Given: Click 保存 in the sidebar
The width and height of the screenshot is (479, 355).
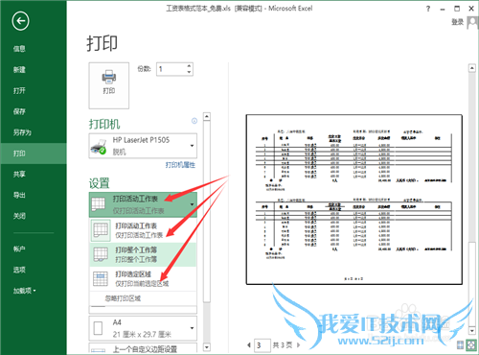Looking at the screenshot, I should pos(19,111).
